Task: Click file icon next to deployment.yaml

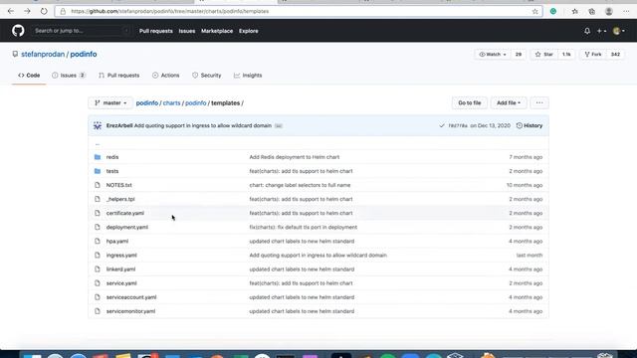Action: [98, 228]
